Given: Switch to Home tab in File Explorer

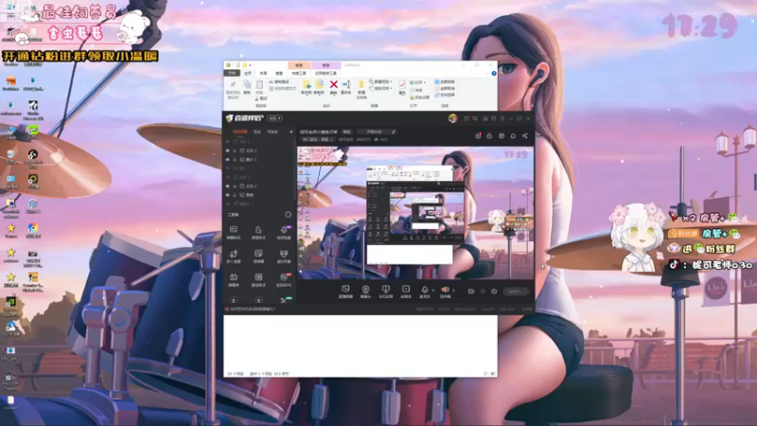Looking at the screenshot, I should 248,74.
